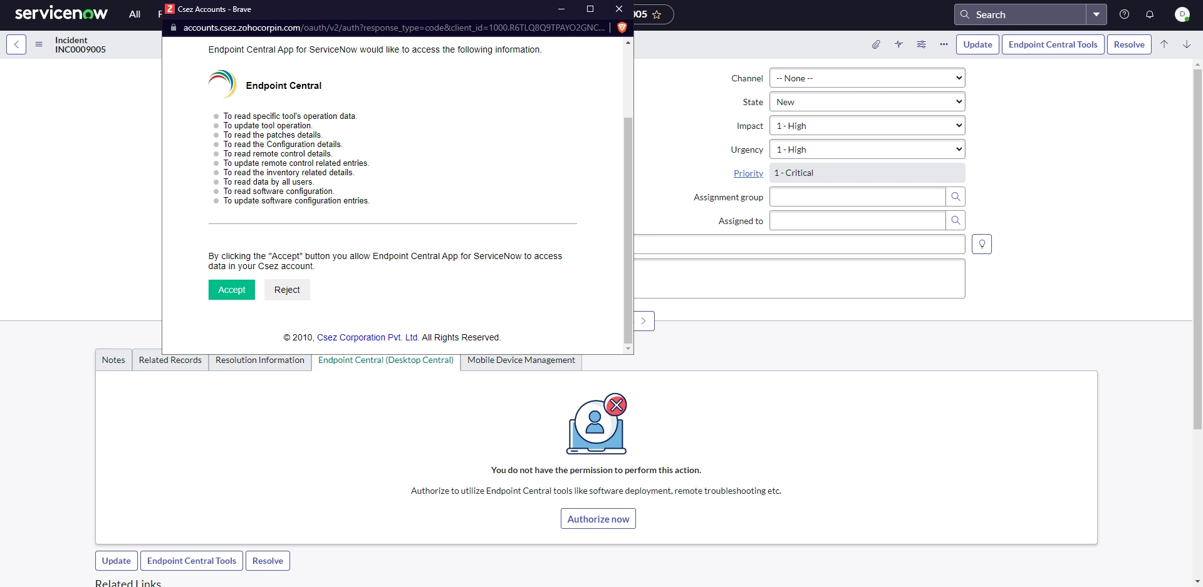Viewport: 1203px width, 587px height.
Task: Click the Authorize now button
Action: (598, 519)
